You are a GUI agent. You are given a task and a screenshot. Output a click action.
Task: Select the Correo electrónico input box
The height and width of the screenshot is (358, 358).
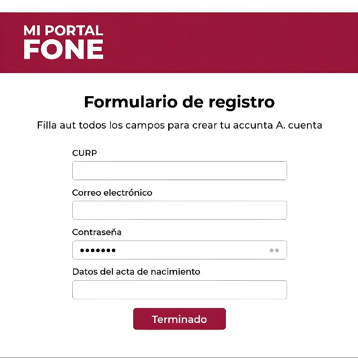click(179, 210)
